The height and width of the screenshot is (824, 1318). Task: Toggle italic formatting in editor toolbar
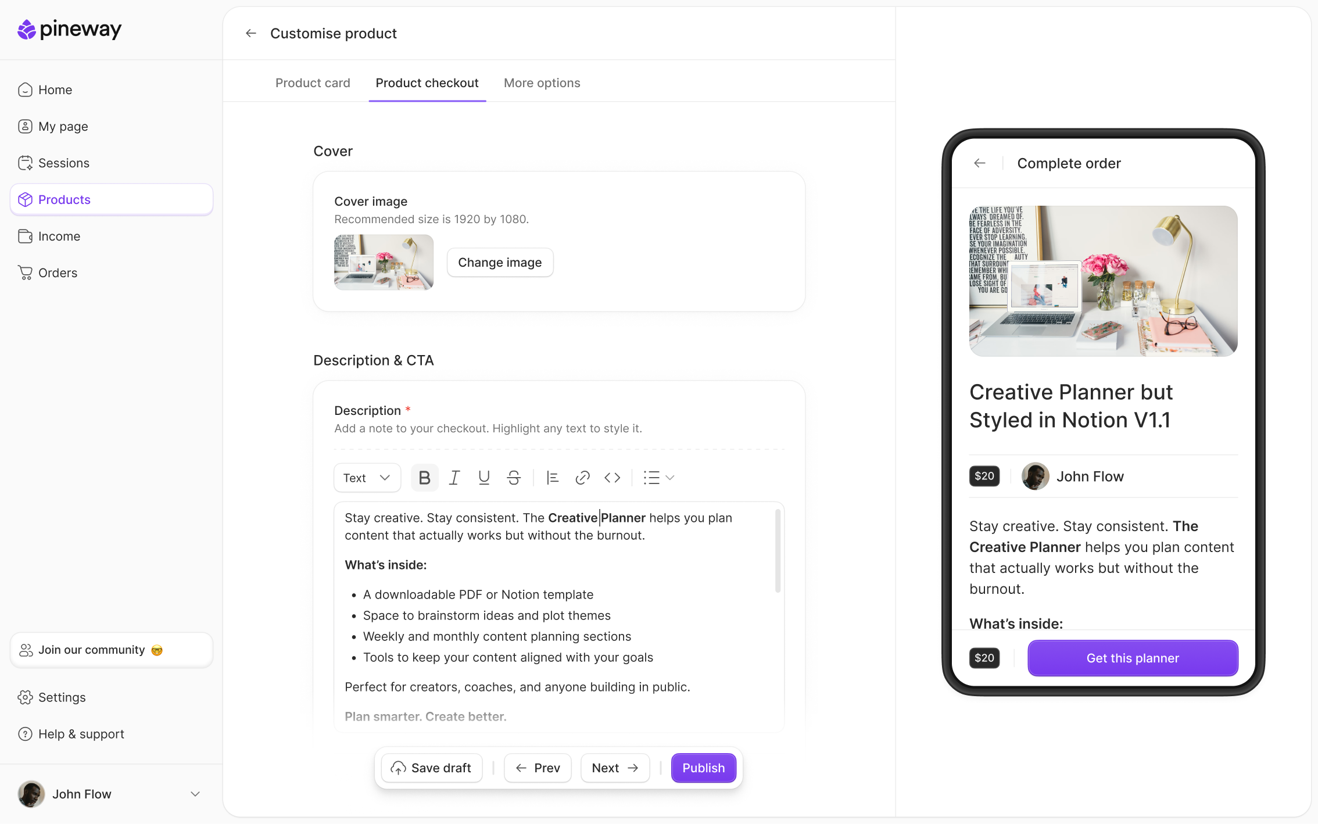(454, 478)
